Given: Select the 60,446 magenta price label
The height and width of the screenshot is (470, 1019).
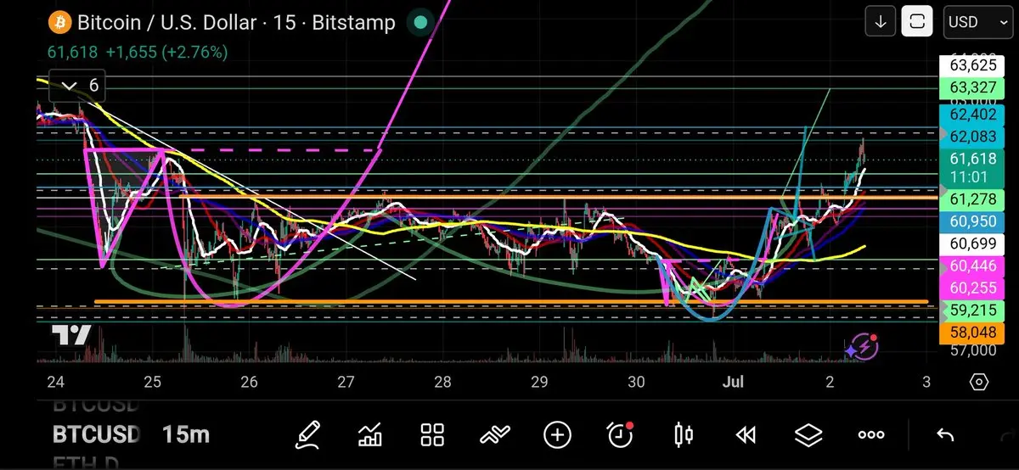Looking at the screenshot, I should (973, 267).
